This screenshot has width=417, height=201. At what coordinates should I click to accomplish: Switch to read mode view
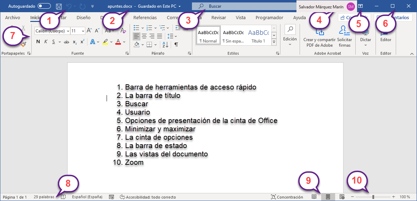[314, 197]
